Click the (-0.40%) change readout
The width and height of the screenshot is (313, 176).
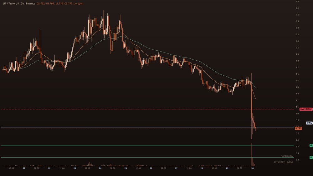(x=79, y=3)
